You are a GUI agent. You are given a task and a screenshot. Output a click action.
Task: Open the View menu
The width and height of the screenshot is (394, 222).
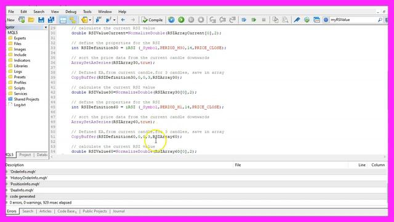(55, 12)
